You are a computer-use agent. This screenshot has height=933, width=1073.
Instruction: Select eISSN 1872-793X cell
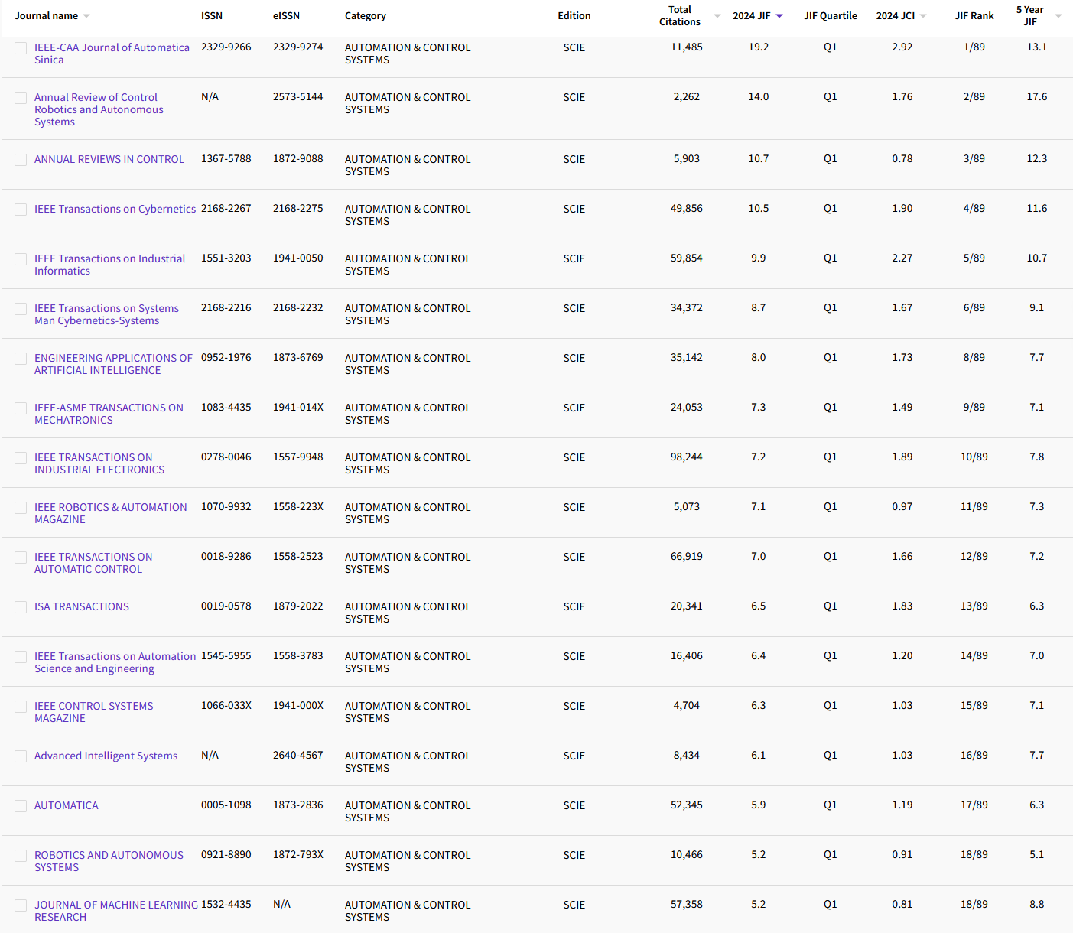pyautogui.click(x=298, y=854)
